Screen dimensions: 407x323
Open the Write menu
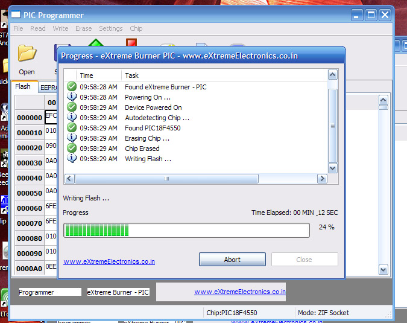coord(60,28)
